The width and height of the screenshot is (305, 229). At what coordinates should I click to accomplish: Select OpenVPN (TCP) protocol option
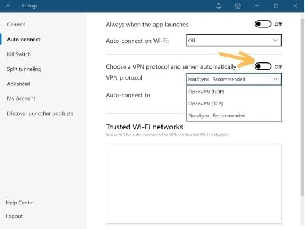pyautogui.click(x=234, y=104)
